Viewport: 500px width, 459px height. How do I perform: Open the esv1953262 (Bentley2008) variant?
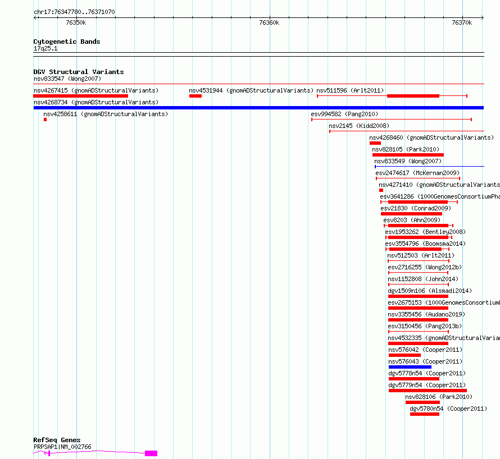tap(425, 232)
